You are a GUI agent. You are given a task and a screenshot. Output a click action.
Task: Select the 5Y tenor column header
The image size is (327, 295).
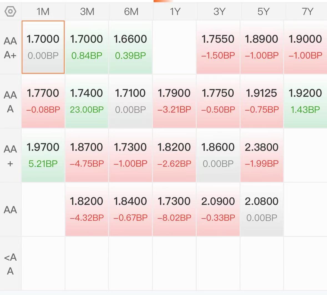tap(263, 11)
